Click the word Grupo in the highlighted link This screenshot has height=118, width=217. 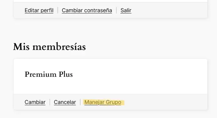tap(114, 102)
